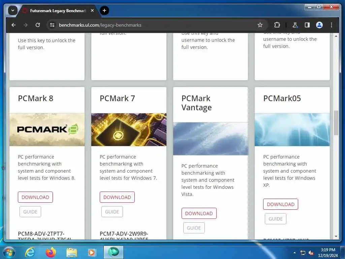Toggle the browser side panel
Screen dimensions: 345x259
(x=307, y=25)
